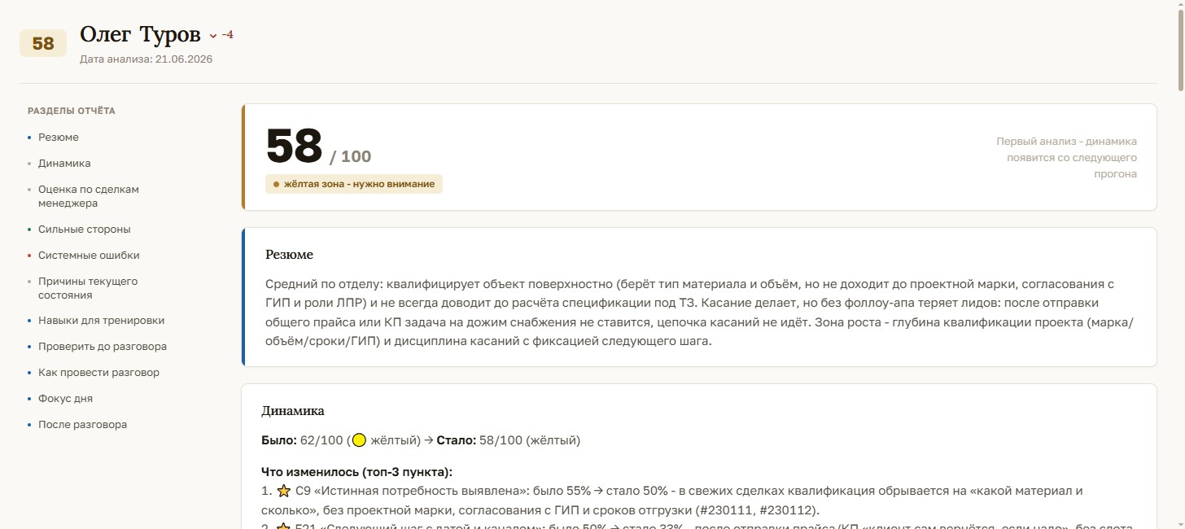Screen dimensions: 1185x529
Task: Jump to Сильные стороны section
Action: (x=85, y=230)
